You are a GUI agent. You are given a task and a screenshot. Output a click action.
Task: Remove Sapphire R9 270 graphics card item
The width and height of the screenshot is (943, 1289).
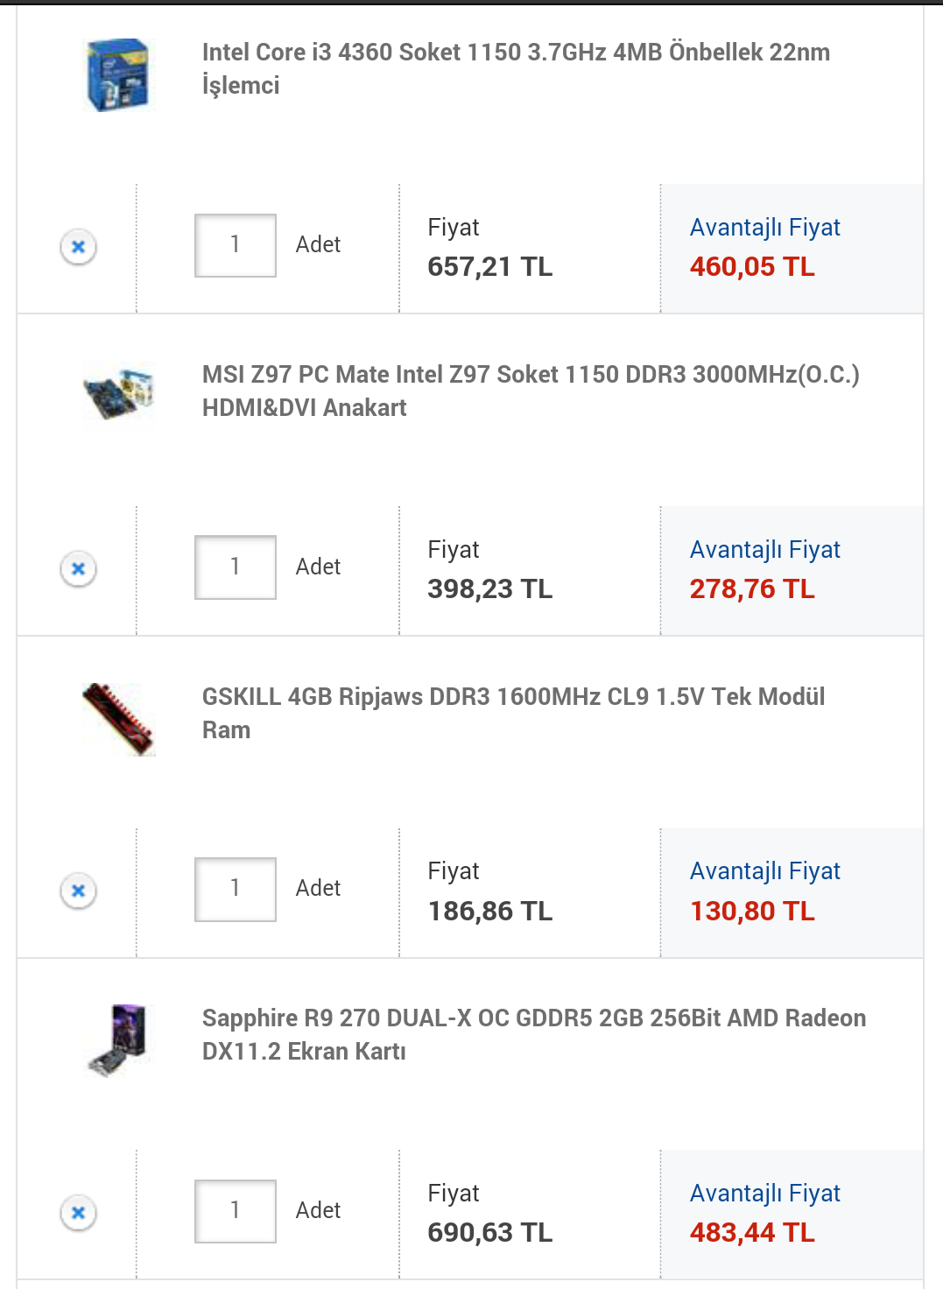click(78, 1213)
